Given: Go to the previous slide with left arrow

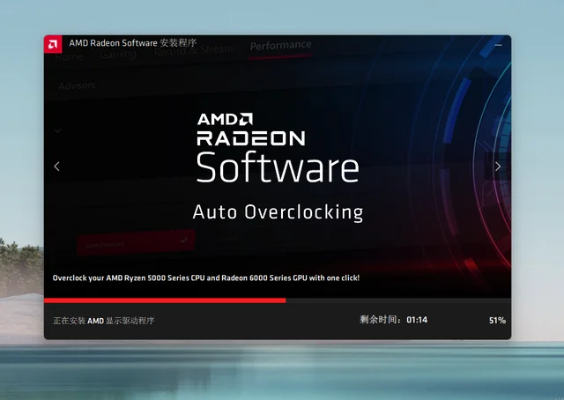Looking at the screenshot, I should pos(56,167).
